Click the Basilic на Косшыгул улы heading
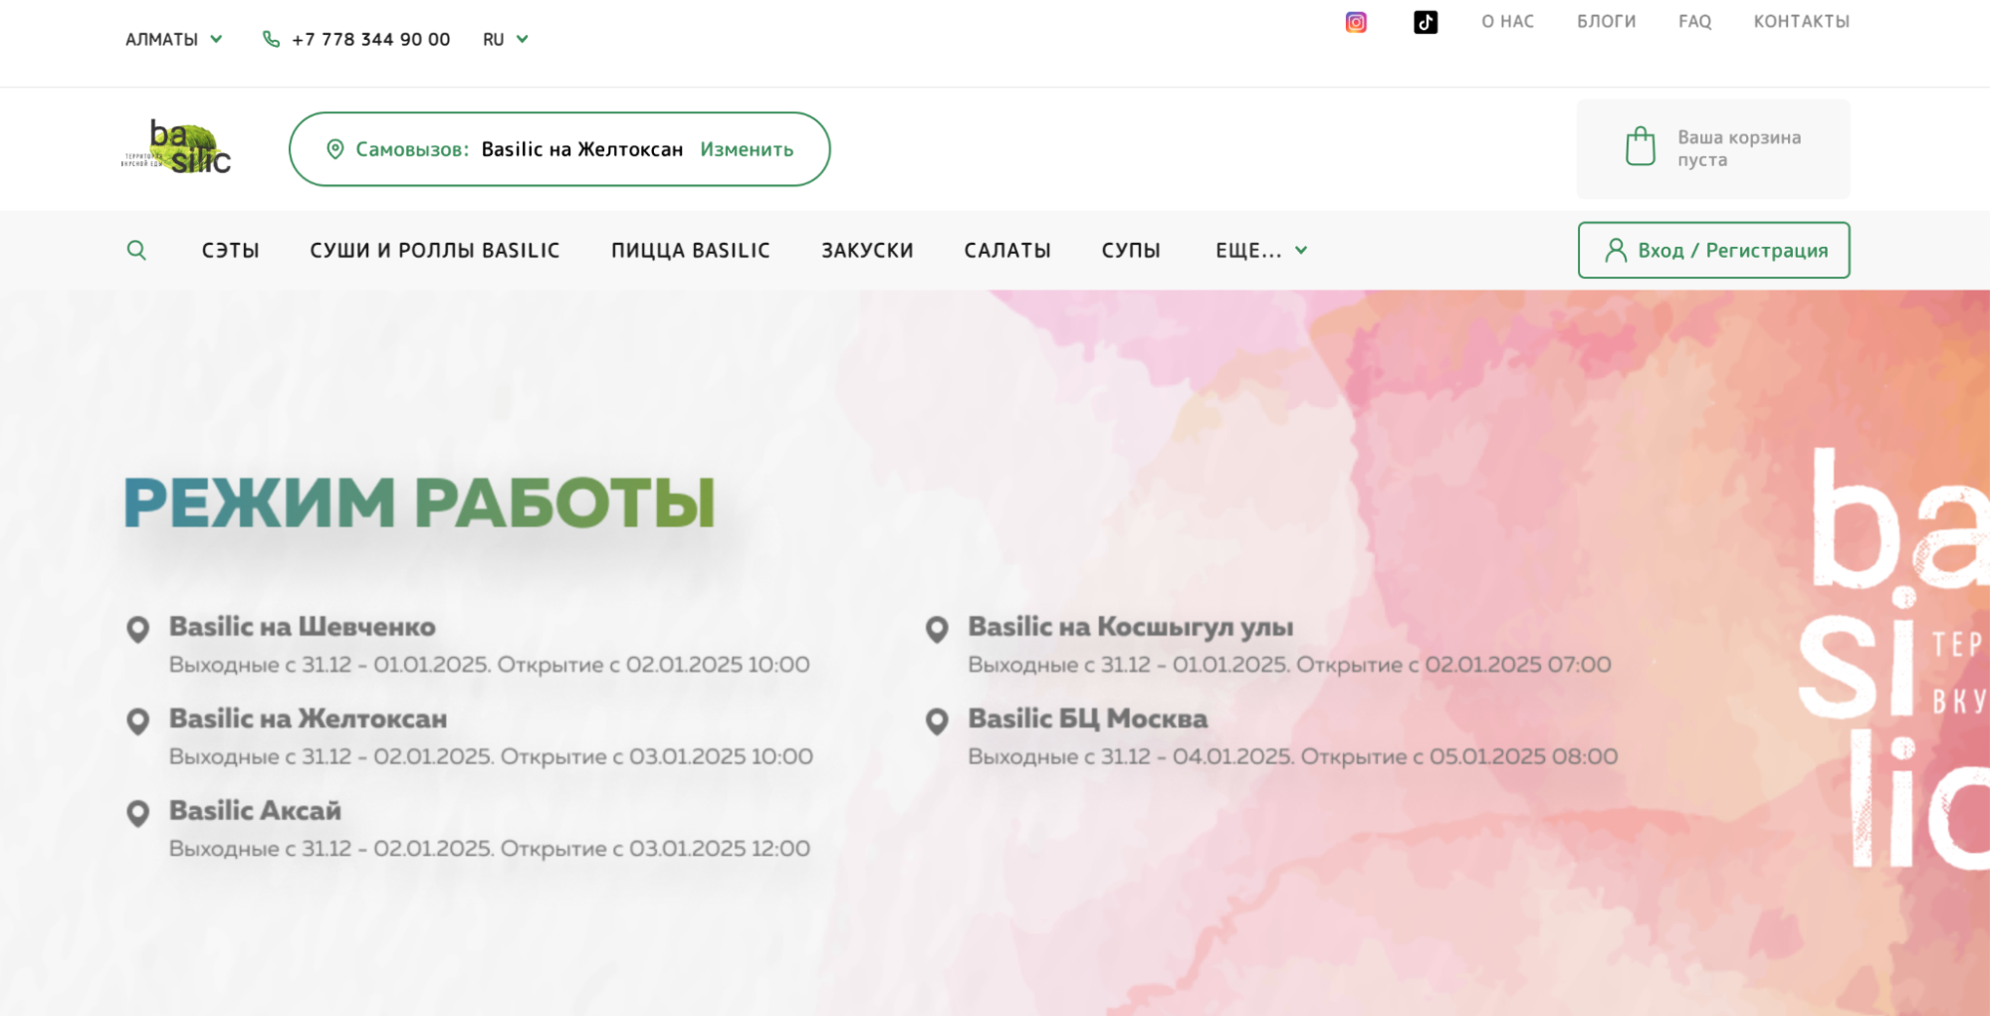Screen dimensions: 1990x1016 point(1131,627)
